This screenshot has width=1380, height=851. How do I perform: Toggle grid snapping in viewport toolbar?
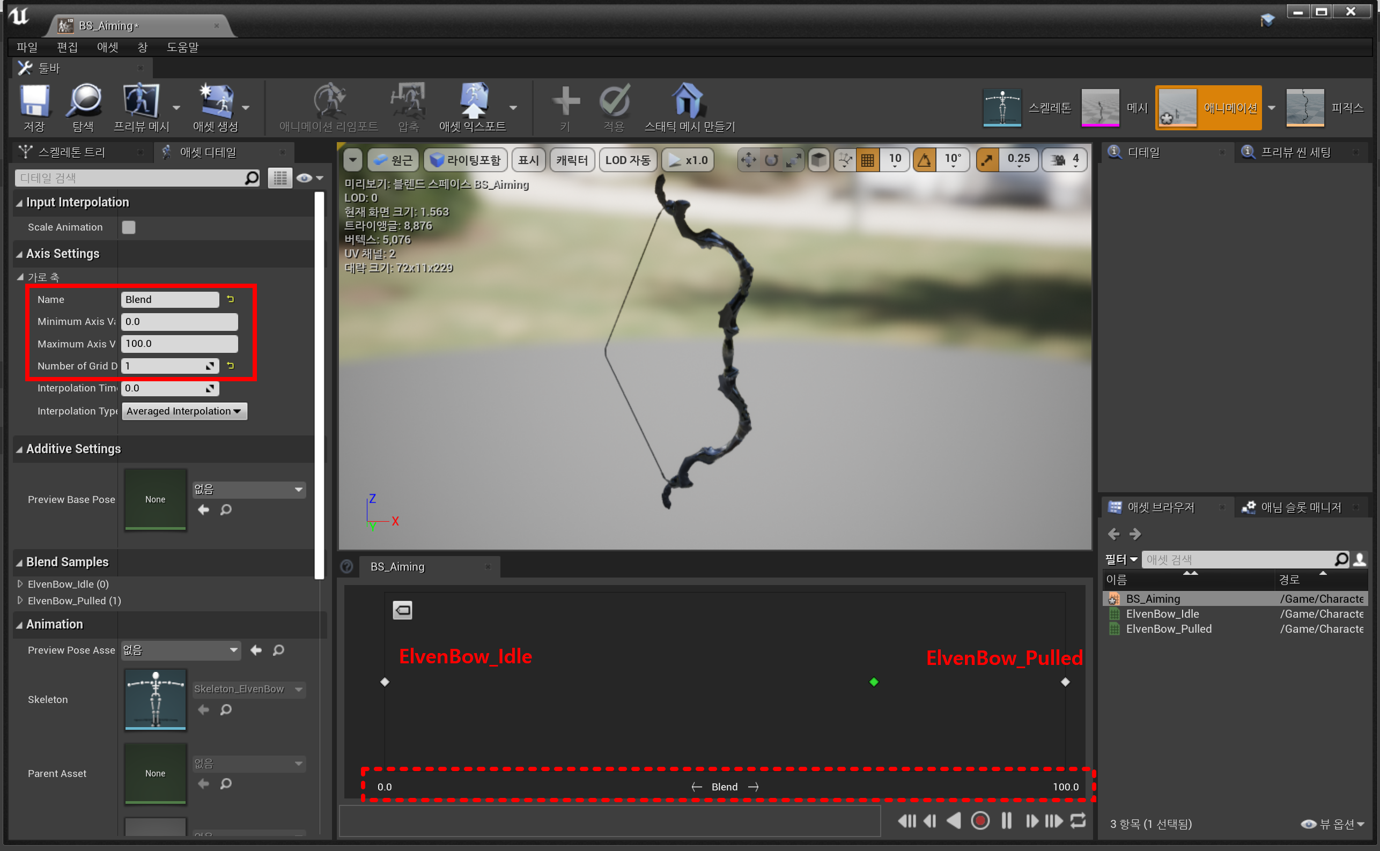coord(867,160)
